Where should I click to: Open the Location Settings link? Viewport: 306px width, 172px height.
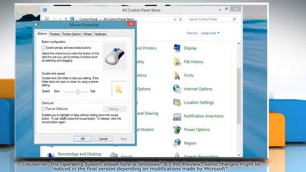point(199,102)
